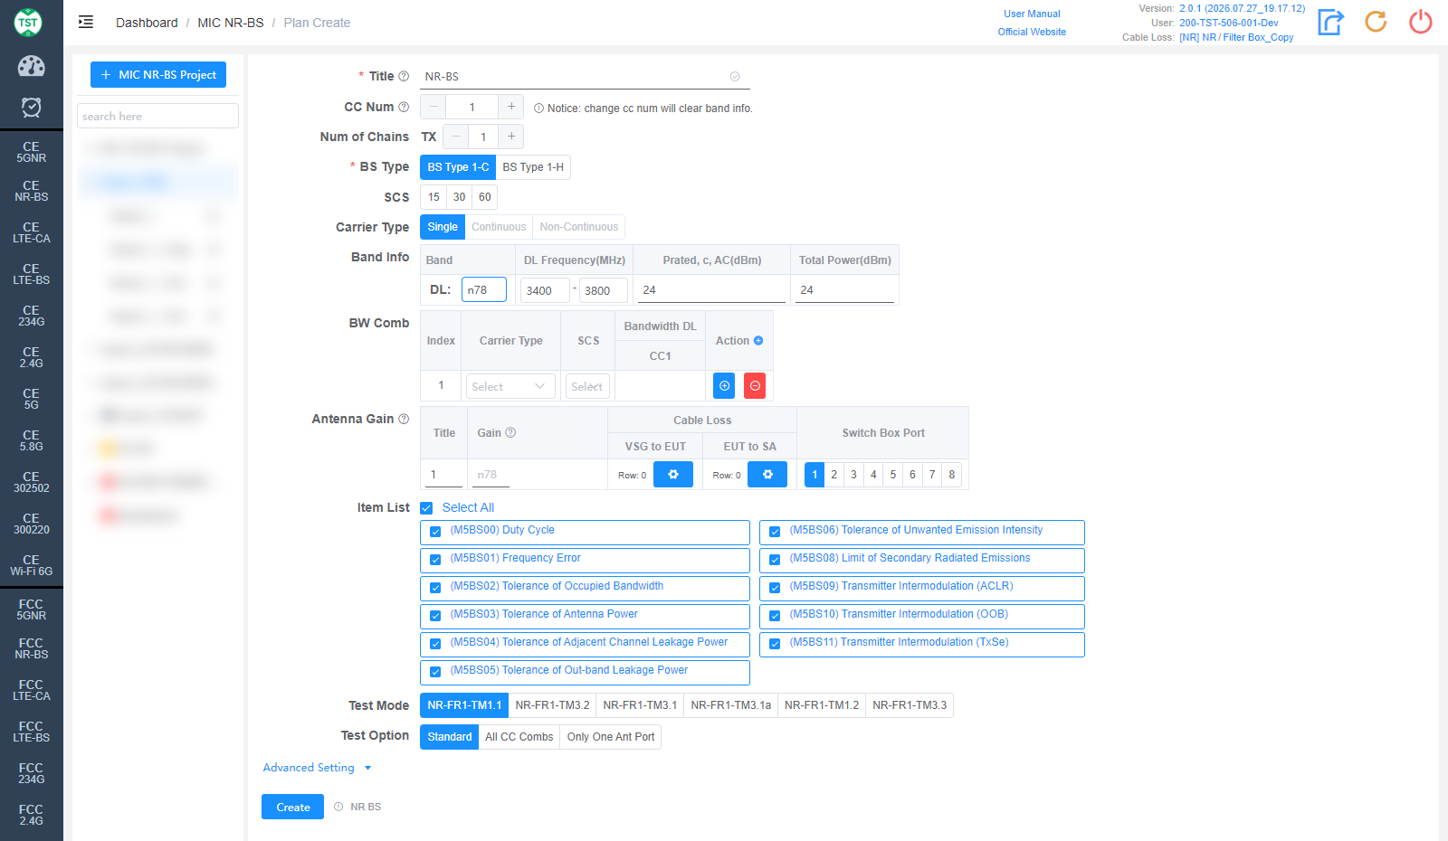Open the User Manual link
This screenshot has width=1448, height=841.
(x=1032, y=14)
